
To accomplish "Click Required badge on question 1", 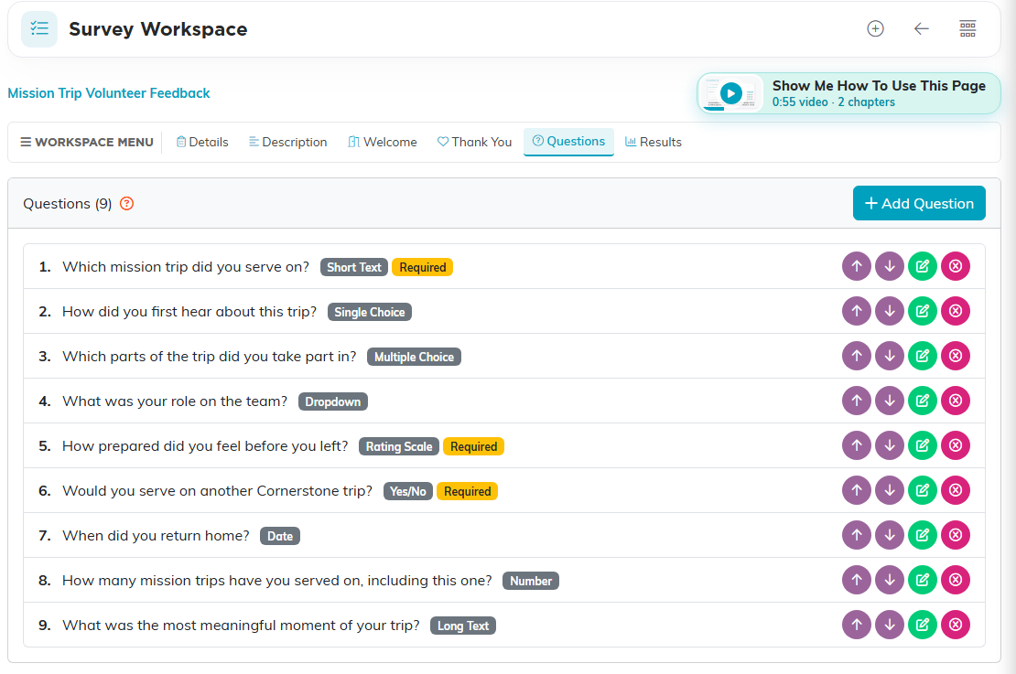I will (x=423, y=267).
